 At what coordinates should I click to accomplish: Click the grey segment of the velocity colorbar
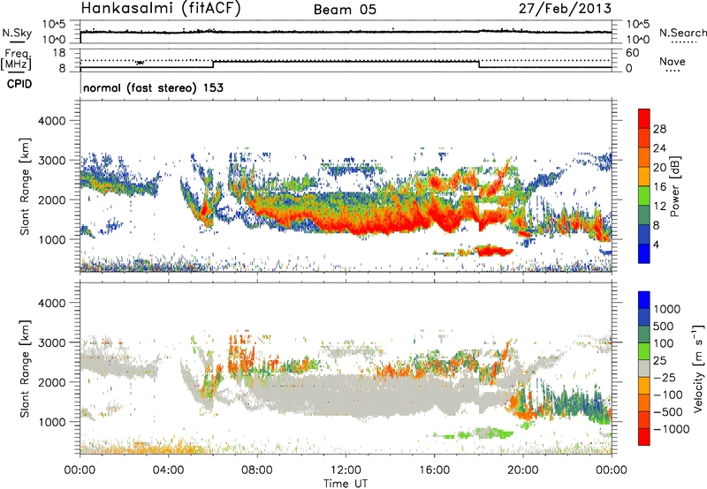(644, 369)
